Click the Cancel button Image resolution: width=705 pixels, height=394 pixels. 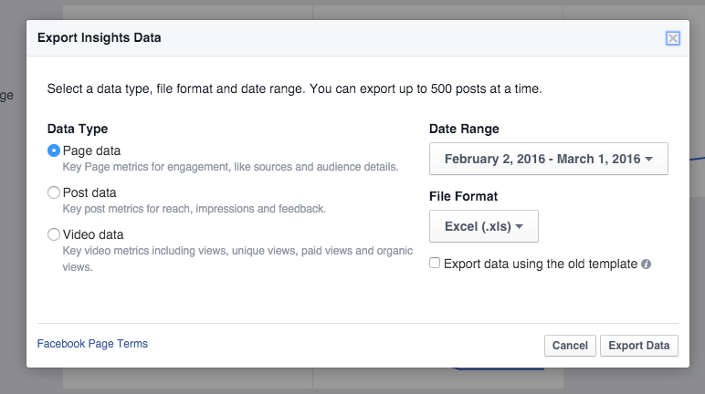coord(570,346)
